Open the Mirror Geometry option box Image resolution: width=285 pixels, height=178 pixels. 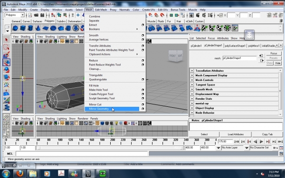tap(142, 109)
